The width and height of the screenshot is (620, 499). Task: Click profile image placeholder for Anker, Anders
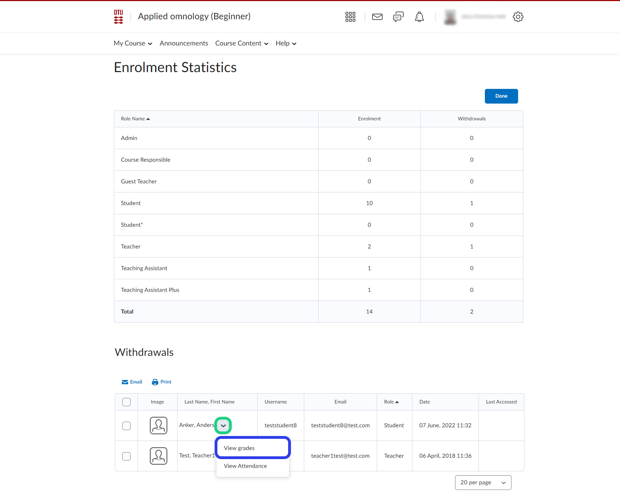(x=159, y=426)
